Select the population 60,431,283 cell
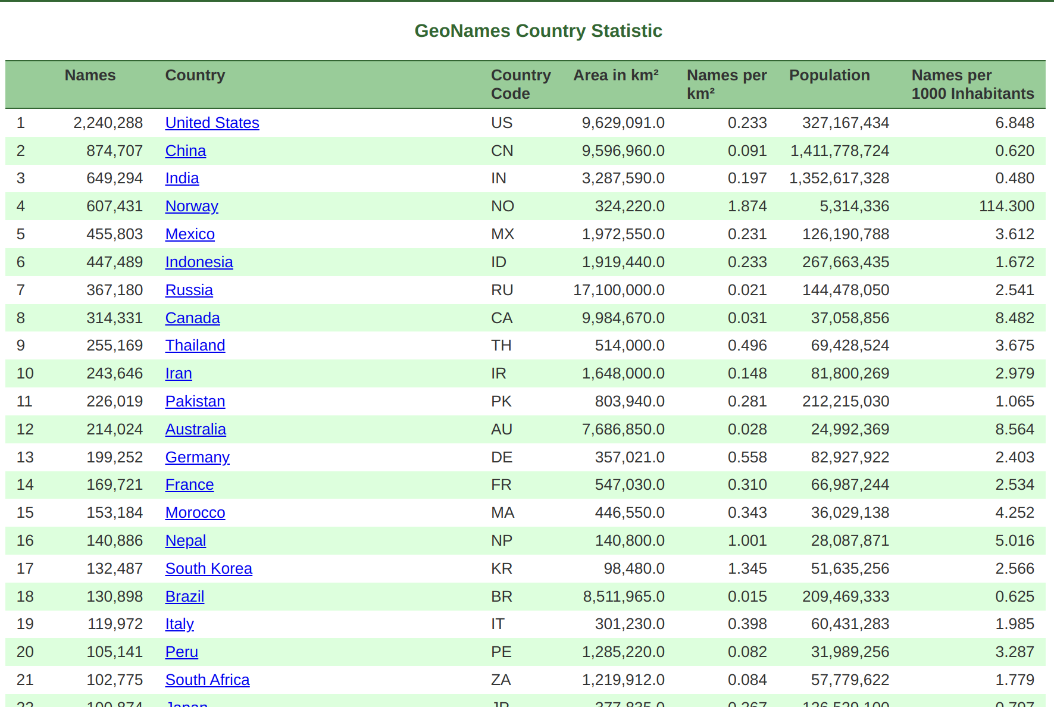Viewport: 1054px width, 707px height. 850,624
